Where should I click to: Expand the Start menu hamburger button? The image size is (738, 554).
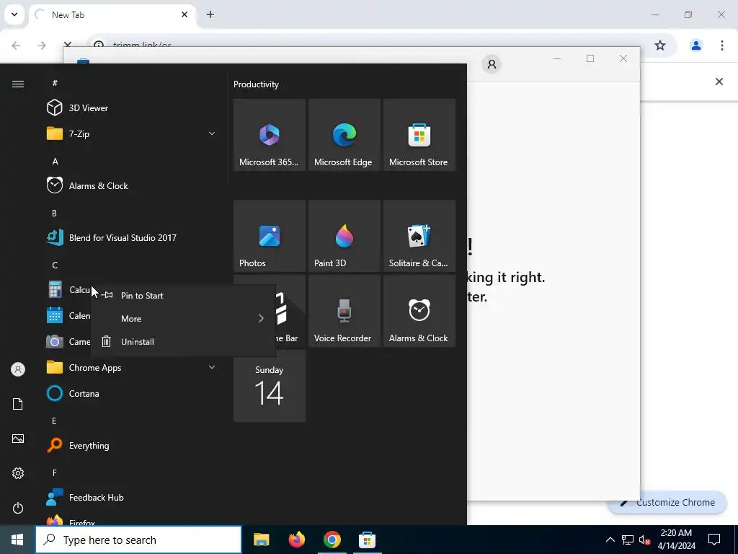pos(18,84)
